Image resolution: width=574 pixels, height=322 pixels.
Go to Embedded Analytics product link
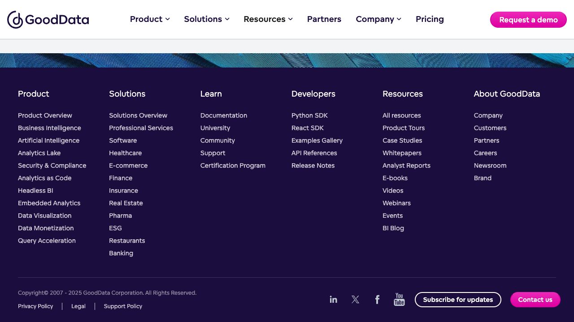pos(49,203)
